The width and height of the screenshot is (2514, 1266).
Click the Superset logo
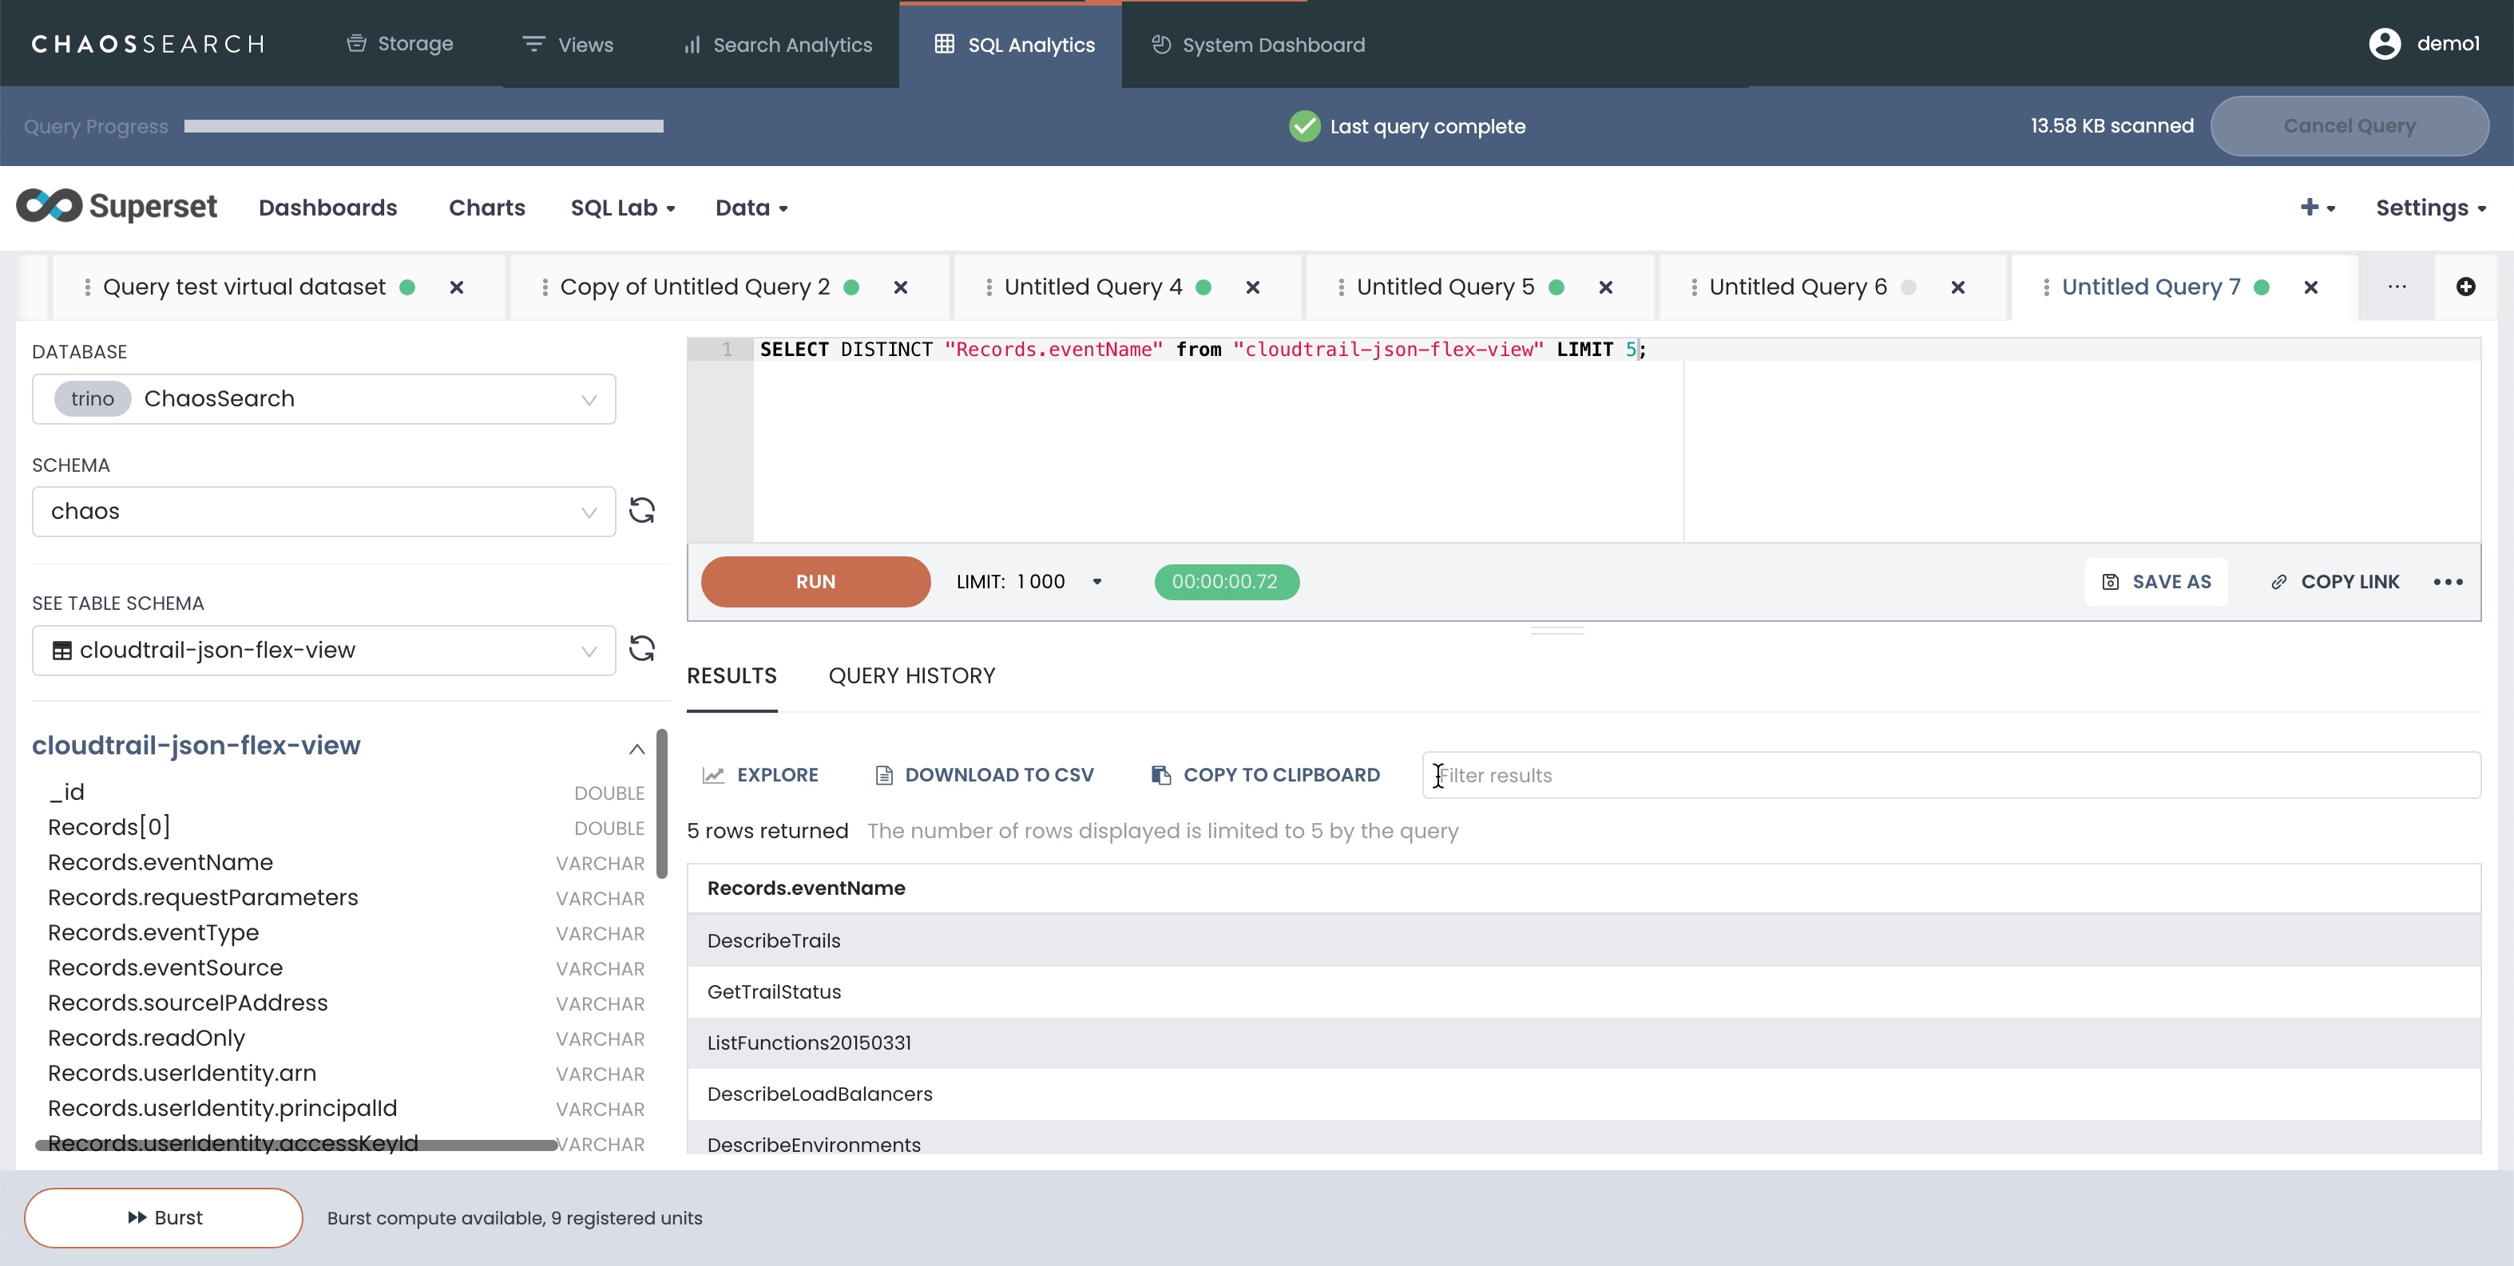pyautogui.click(x=117, y=207)
